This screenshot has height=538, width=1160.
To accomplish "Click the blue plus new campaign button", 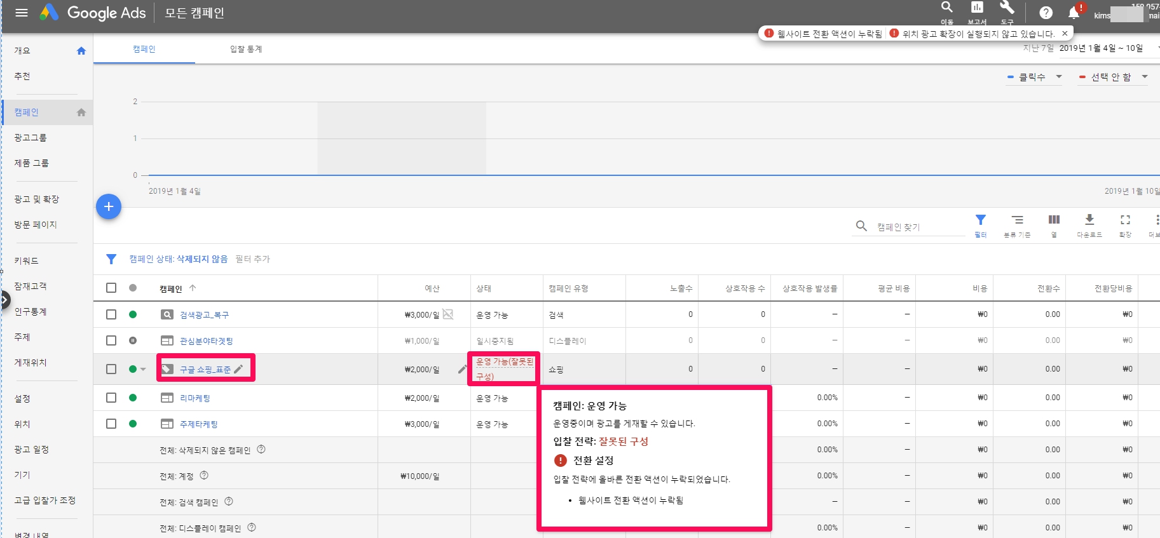I will [x=109, y=206].
